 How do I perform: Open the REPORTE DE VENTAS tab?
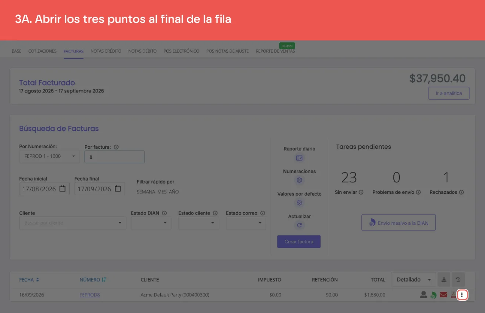pyautogui.click(x=275, y=51)
